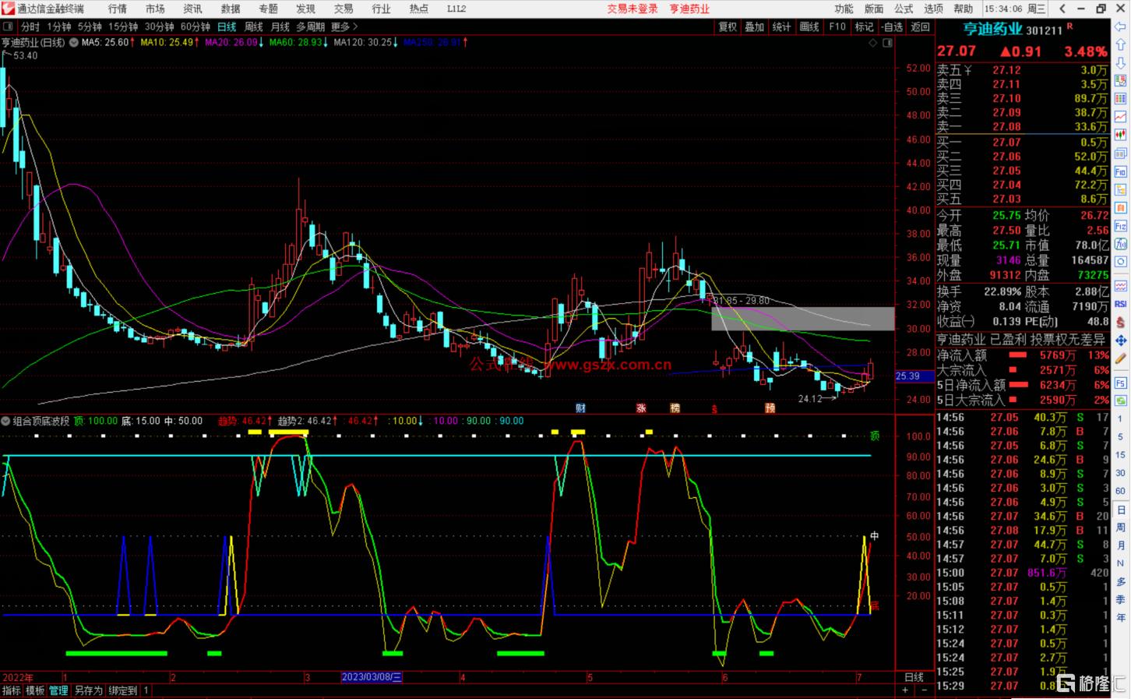Click the red S icon in right sidebar
This screenshot has width=1131, height=699.
click(x=1120, y=321)
